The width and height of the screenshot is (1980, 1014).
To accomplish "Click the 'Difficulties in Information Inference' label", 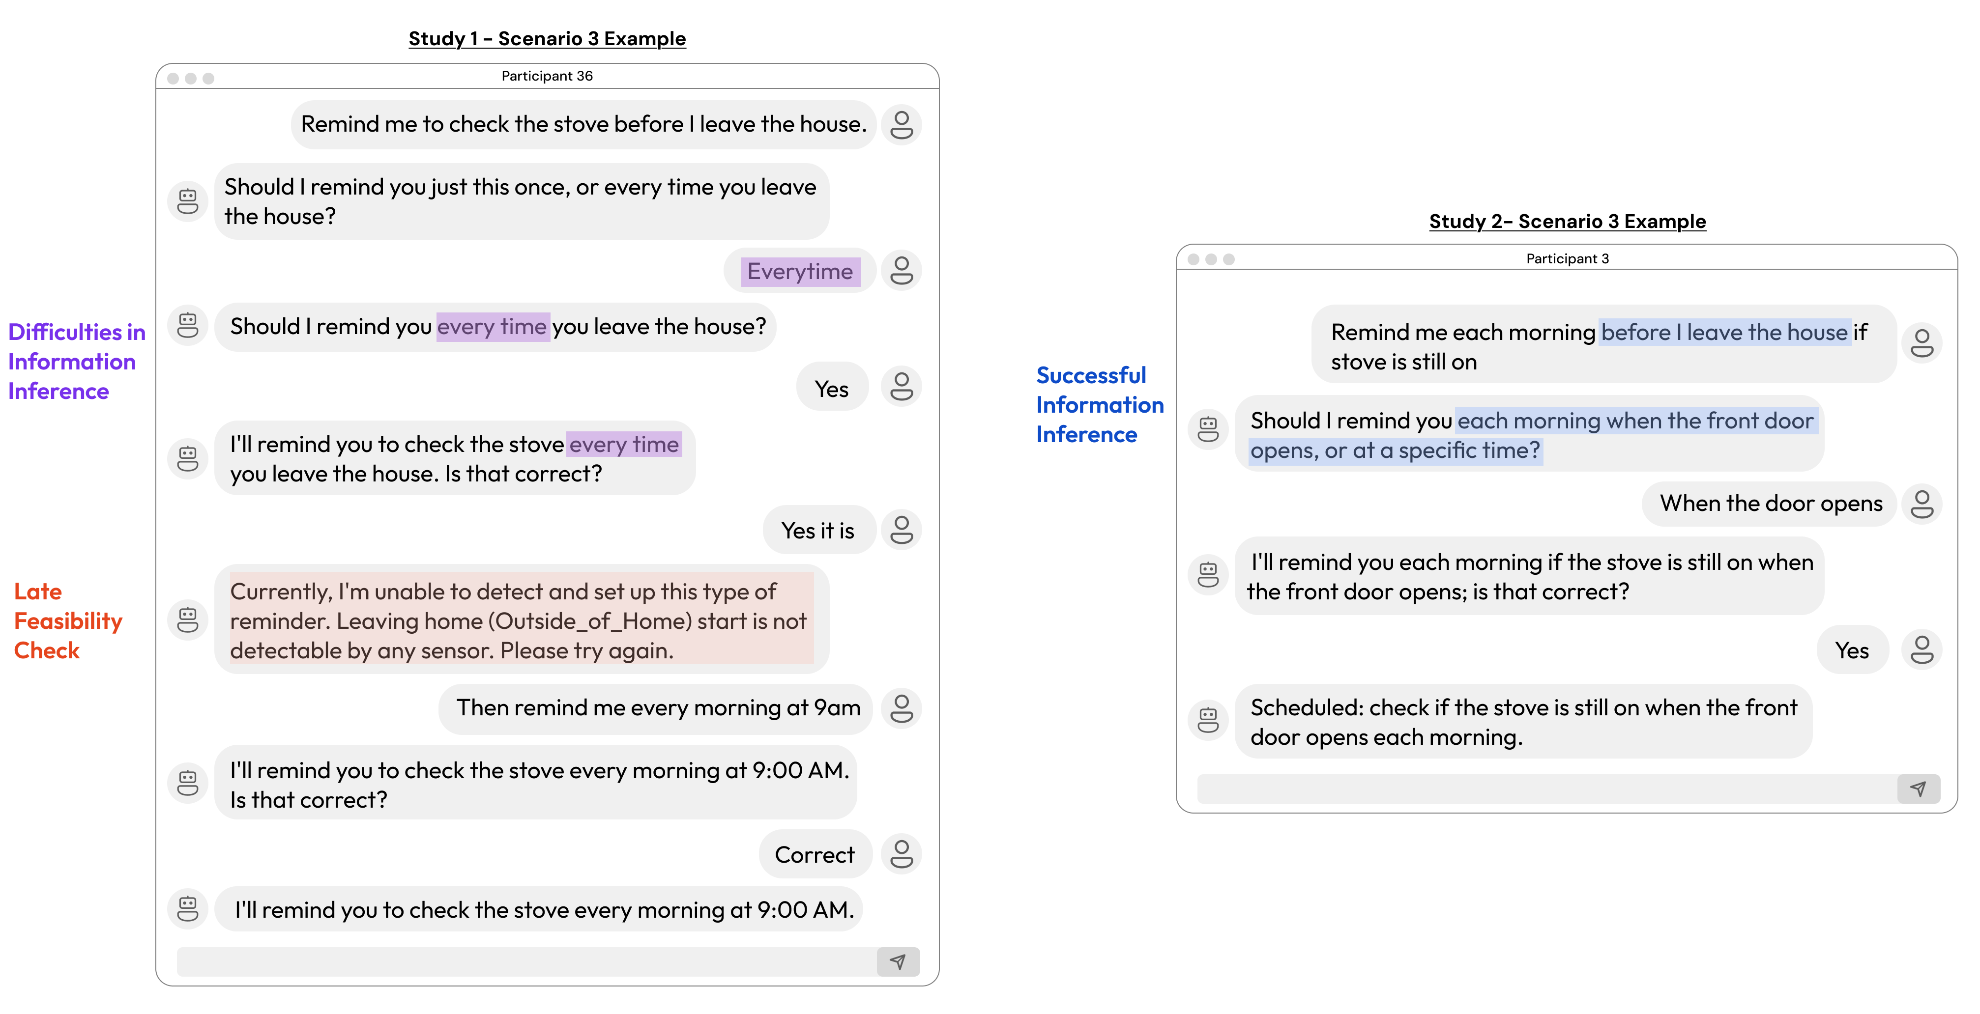I will click(x=76, y=361).
